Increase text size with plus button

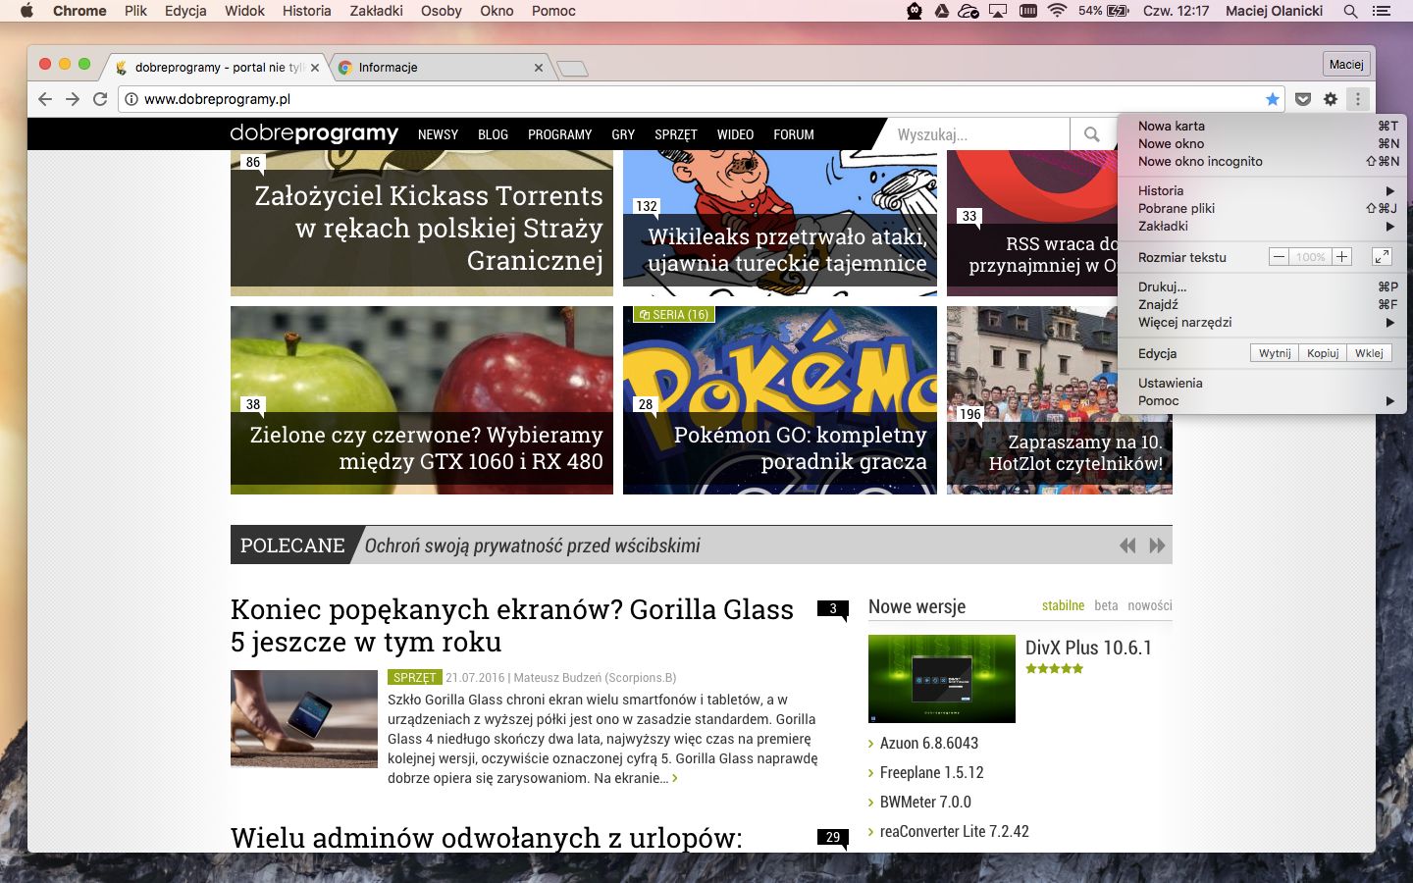[1341, 257]
